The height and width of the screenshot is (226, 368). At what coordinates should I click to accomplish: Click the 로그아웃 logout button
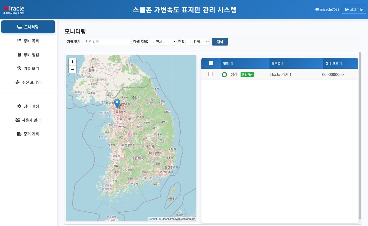coord(354,9)
